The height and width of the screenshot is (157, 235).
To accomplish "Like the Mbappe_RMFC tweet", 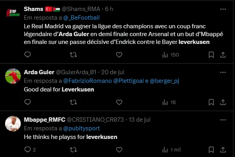I will 119,150.
